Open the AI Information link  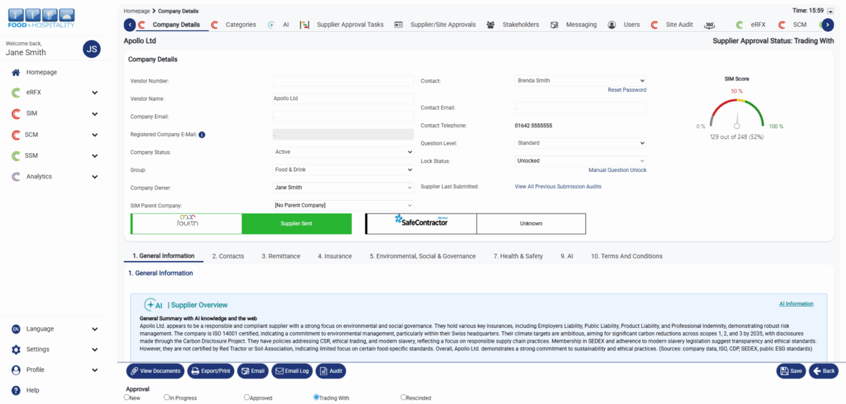coord(796,304)
